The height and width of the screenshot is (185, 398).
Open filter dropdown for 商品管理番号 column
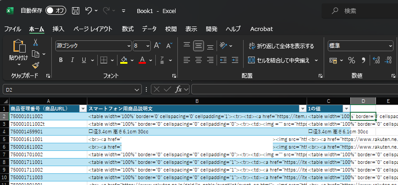point(83,109)
